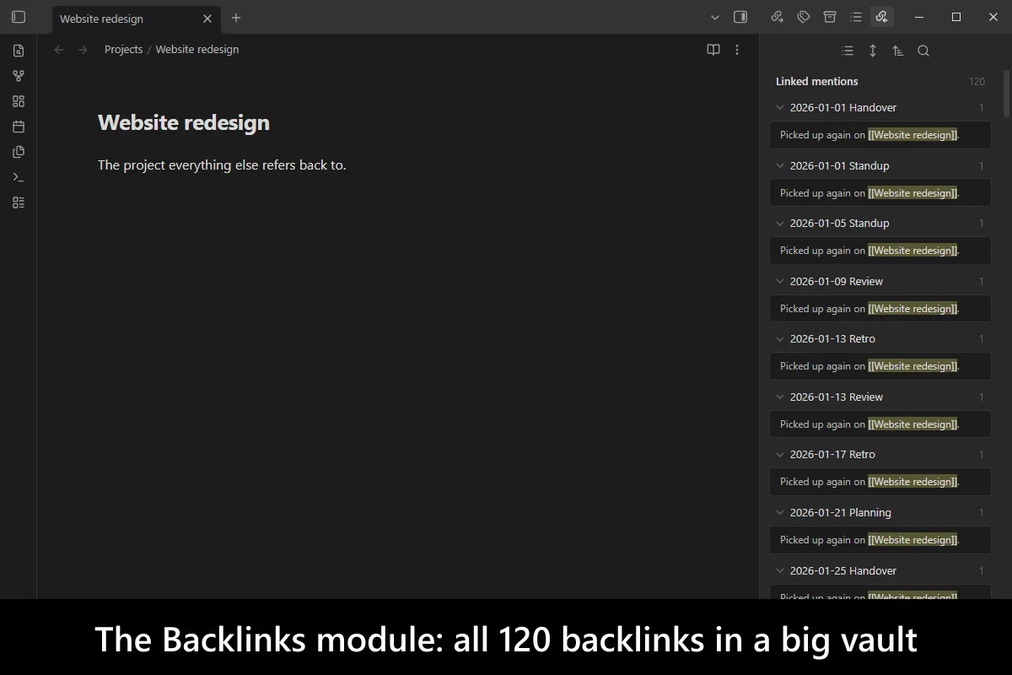Collapse the 2026-01-13 Review result

pos(780,397)
